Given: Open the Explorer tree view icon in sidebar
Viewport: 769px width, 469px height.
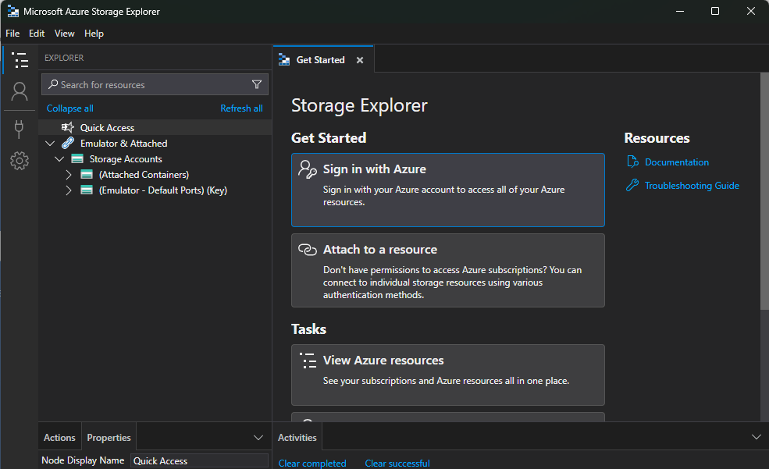Looking at the screenshot, I should pyautogui.click(x=20, y=60).
